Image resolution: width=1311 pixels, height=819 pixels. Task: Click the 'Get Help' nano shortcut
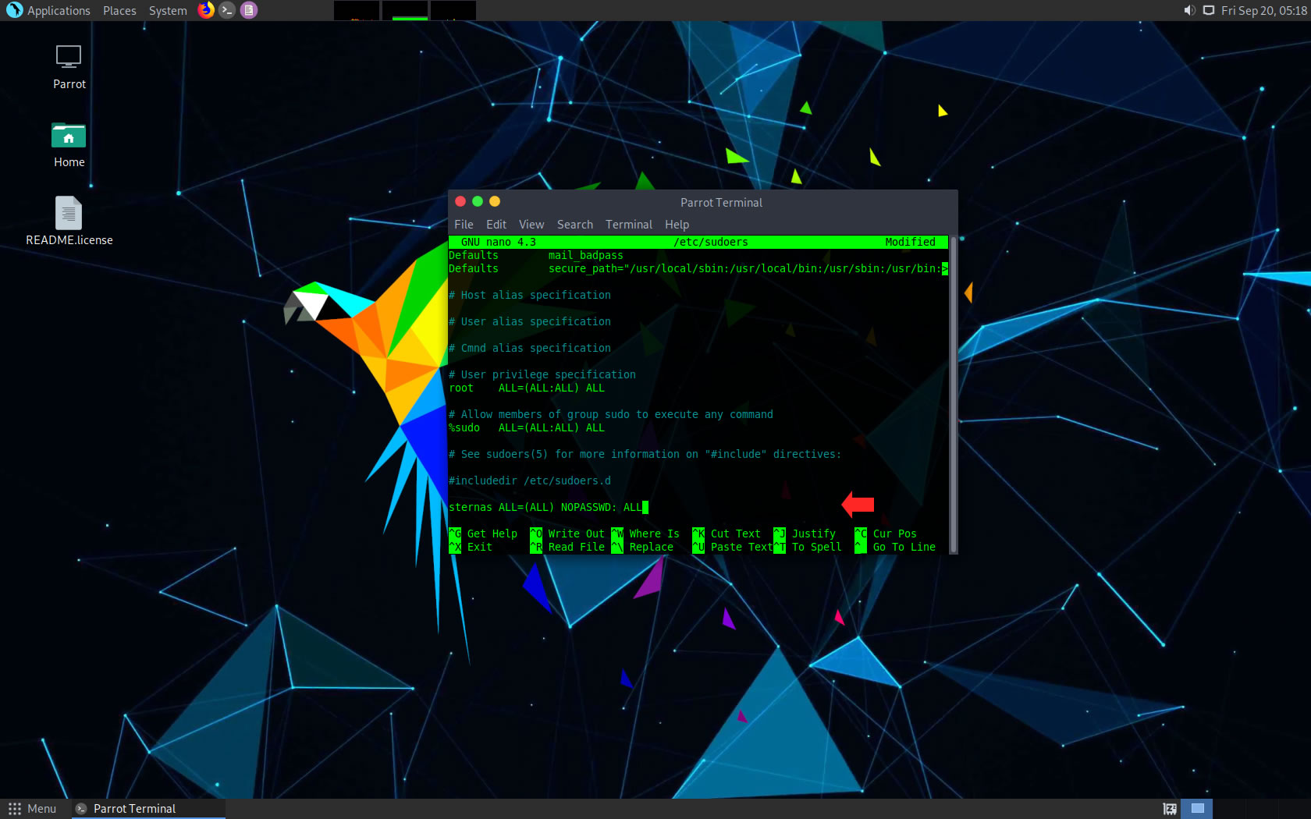[492, 534]
